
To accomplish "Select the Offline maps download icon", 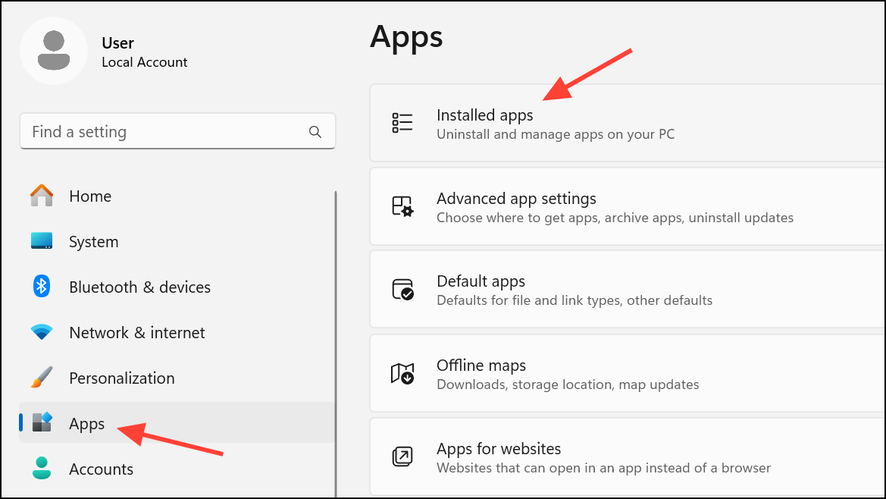I will [x=402, y=372].
